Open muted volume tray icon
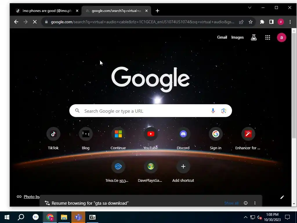297x223 pixels. [x=260, y=217]
